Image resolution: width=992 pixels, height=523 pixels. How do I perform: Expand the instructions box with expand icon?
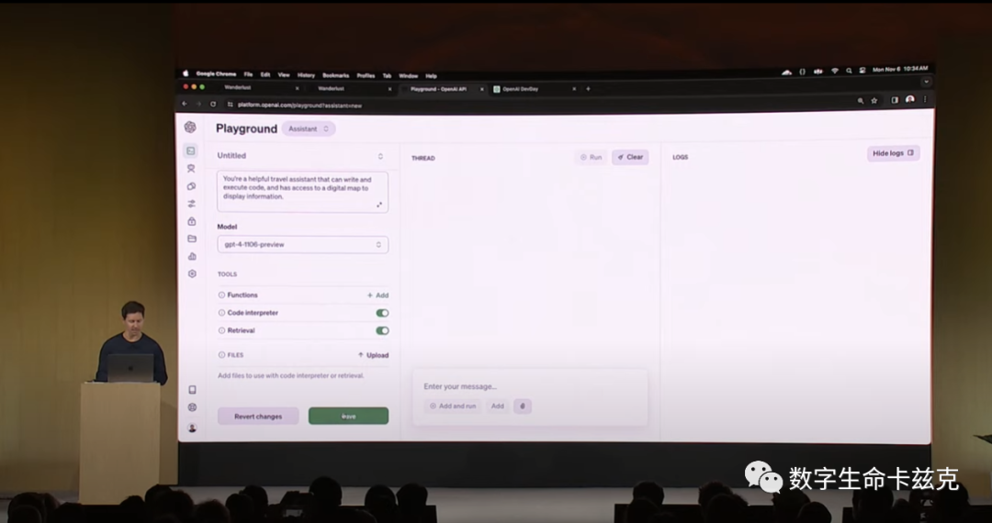[379, 205]
